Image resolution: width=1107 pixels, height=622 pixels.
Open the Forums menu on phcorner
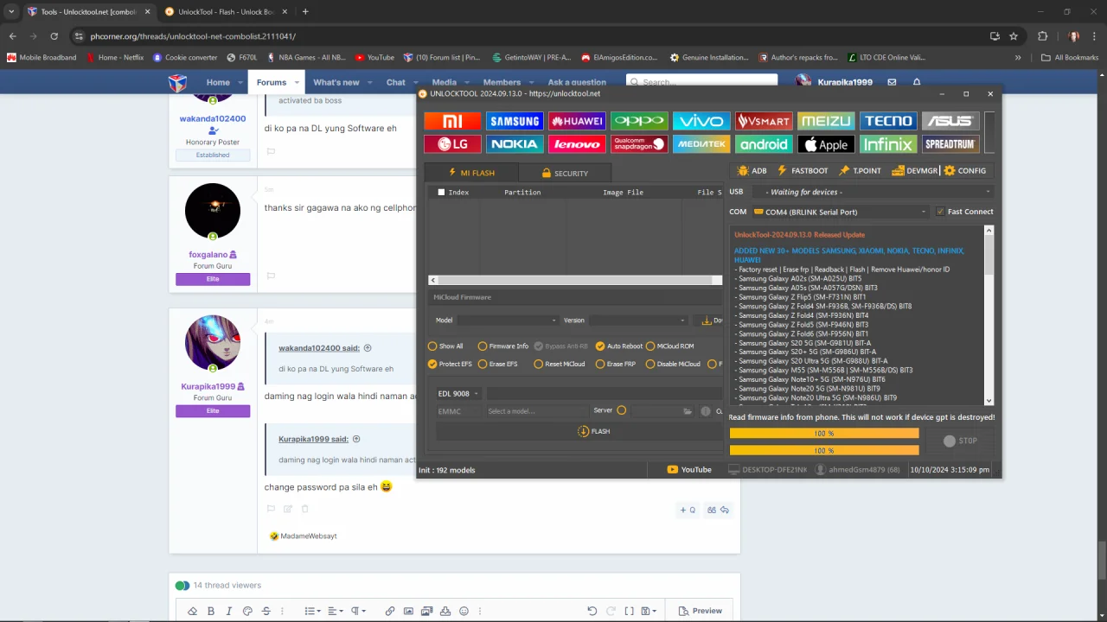[272, 82]
